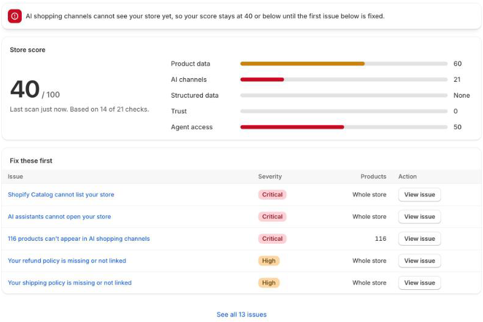Click the Action column header
Viewport: 483px width, 322px height.
pyautogui.click(x=408, y=176)
